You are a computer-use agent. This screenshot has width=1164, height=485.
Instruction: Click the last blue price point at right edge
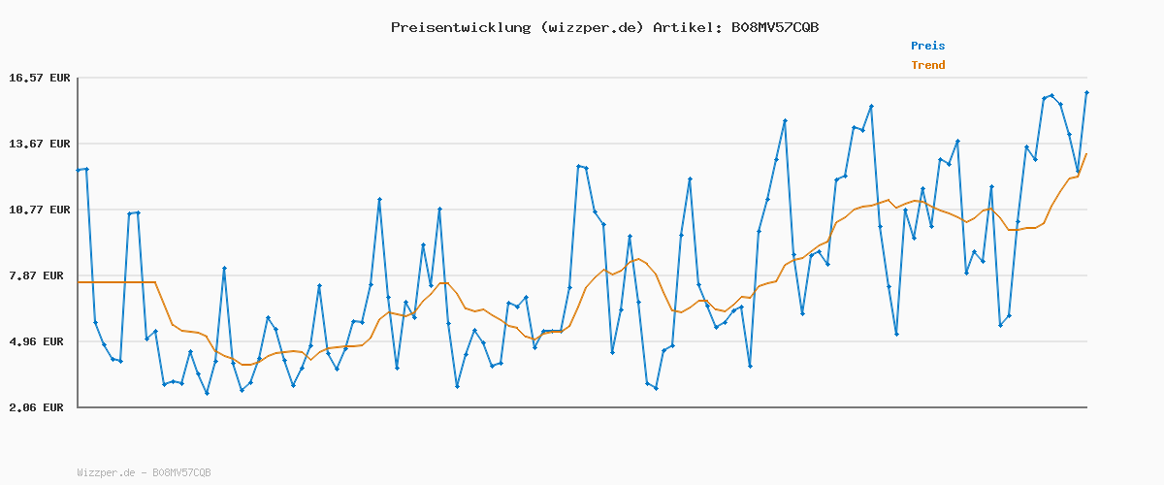[1086, 93]
